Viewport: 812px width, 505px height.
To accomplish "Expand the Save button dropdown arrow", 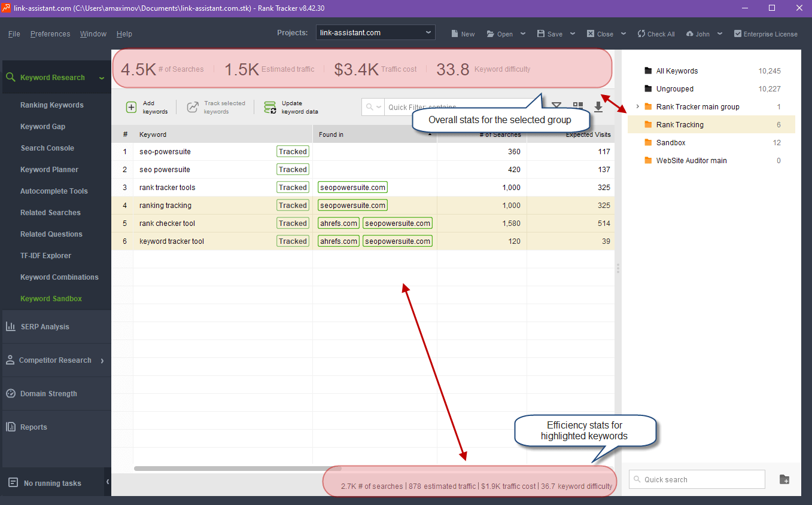I will coord(573,34).
